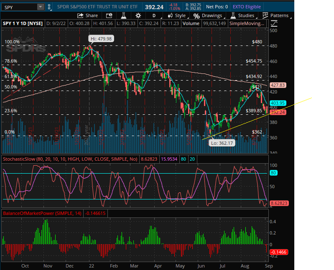This screenshot has width=334, height=270.
Task: Click the Share arrow icon
Action: tap(80, 15)
